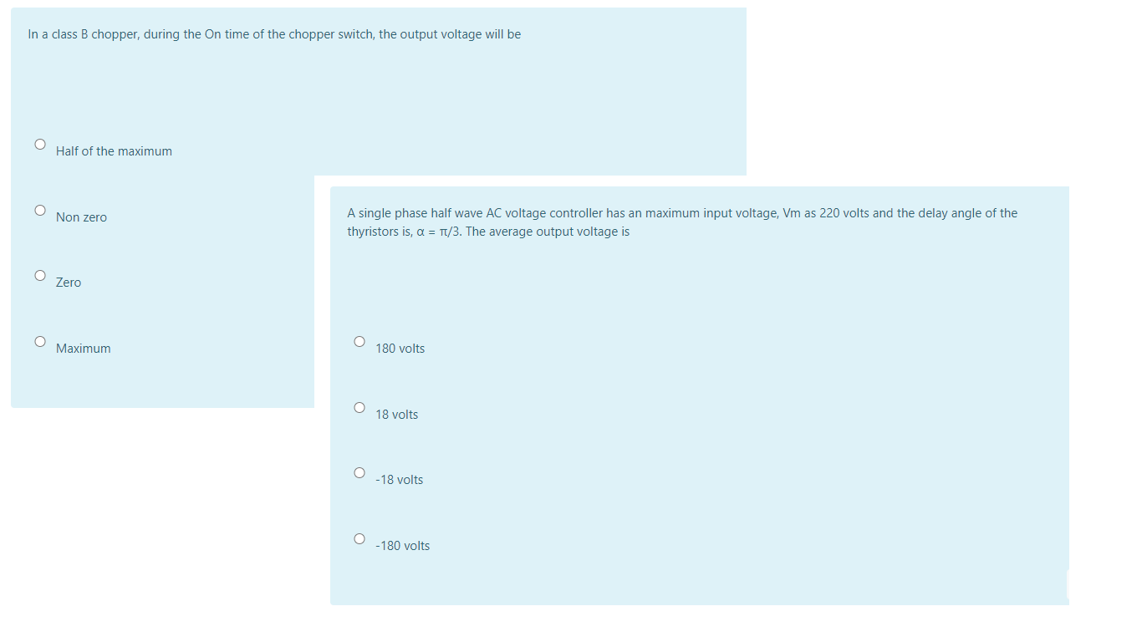The height and width of the screenshot is (642, 1142).
Task: Click the '18 volts' option label
Action: click(x=396, y=415)
